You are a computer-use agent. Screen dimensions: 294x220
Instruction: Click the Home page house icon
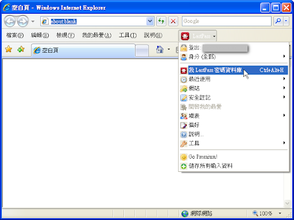(160, 50)
